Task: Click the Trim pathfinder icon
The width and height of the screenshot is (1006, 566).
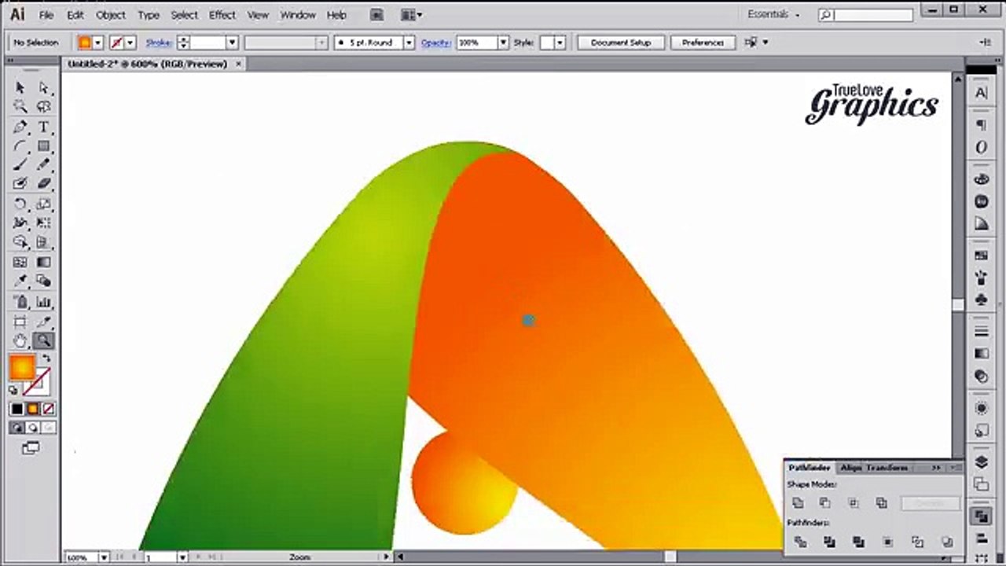Action: tap(829, 542)
